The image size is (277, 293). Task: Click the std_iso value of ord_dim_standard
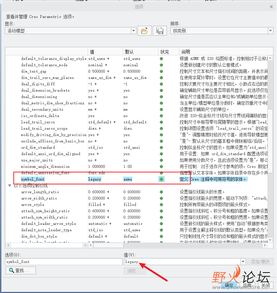point(95,148)
